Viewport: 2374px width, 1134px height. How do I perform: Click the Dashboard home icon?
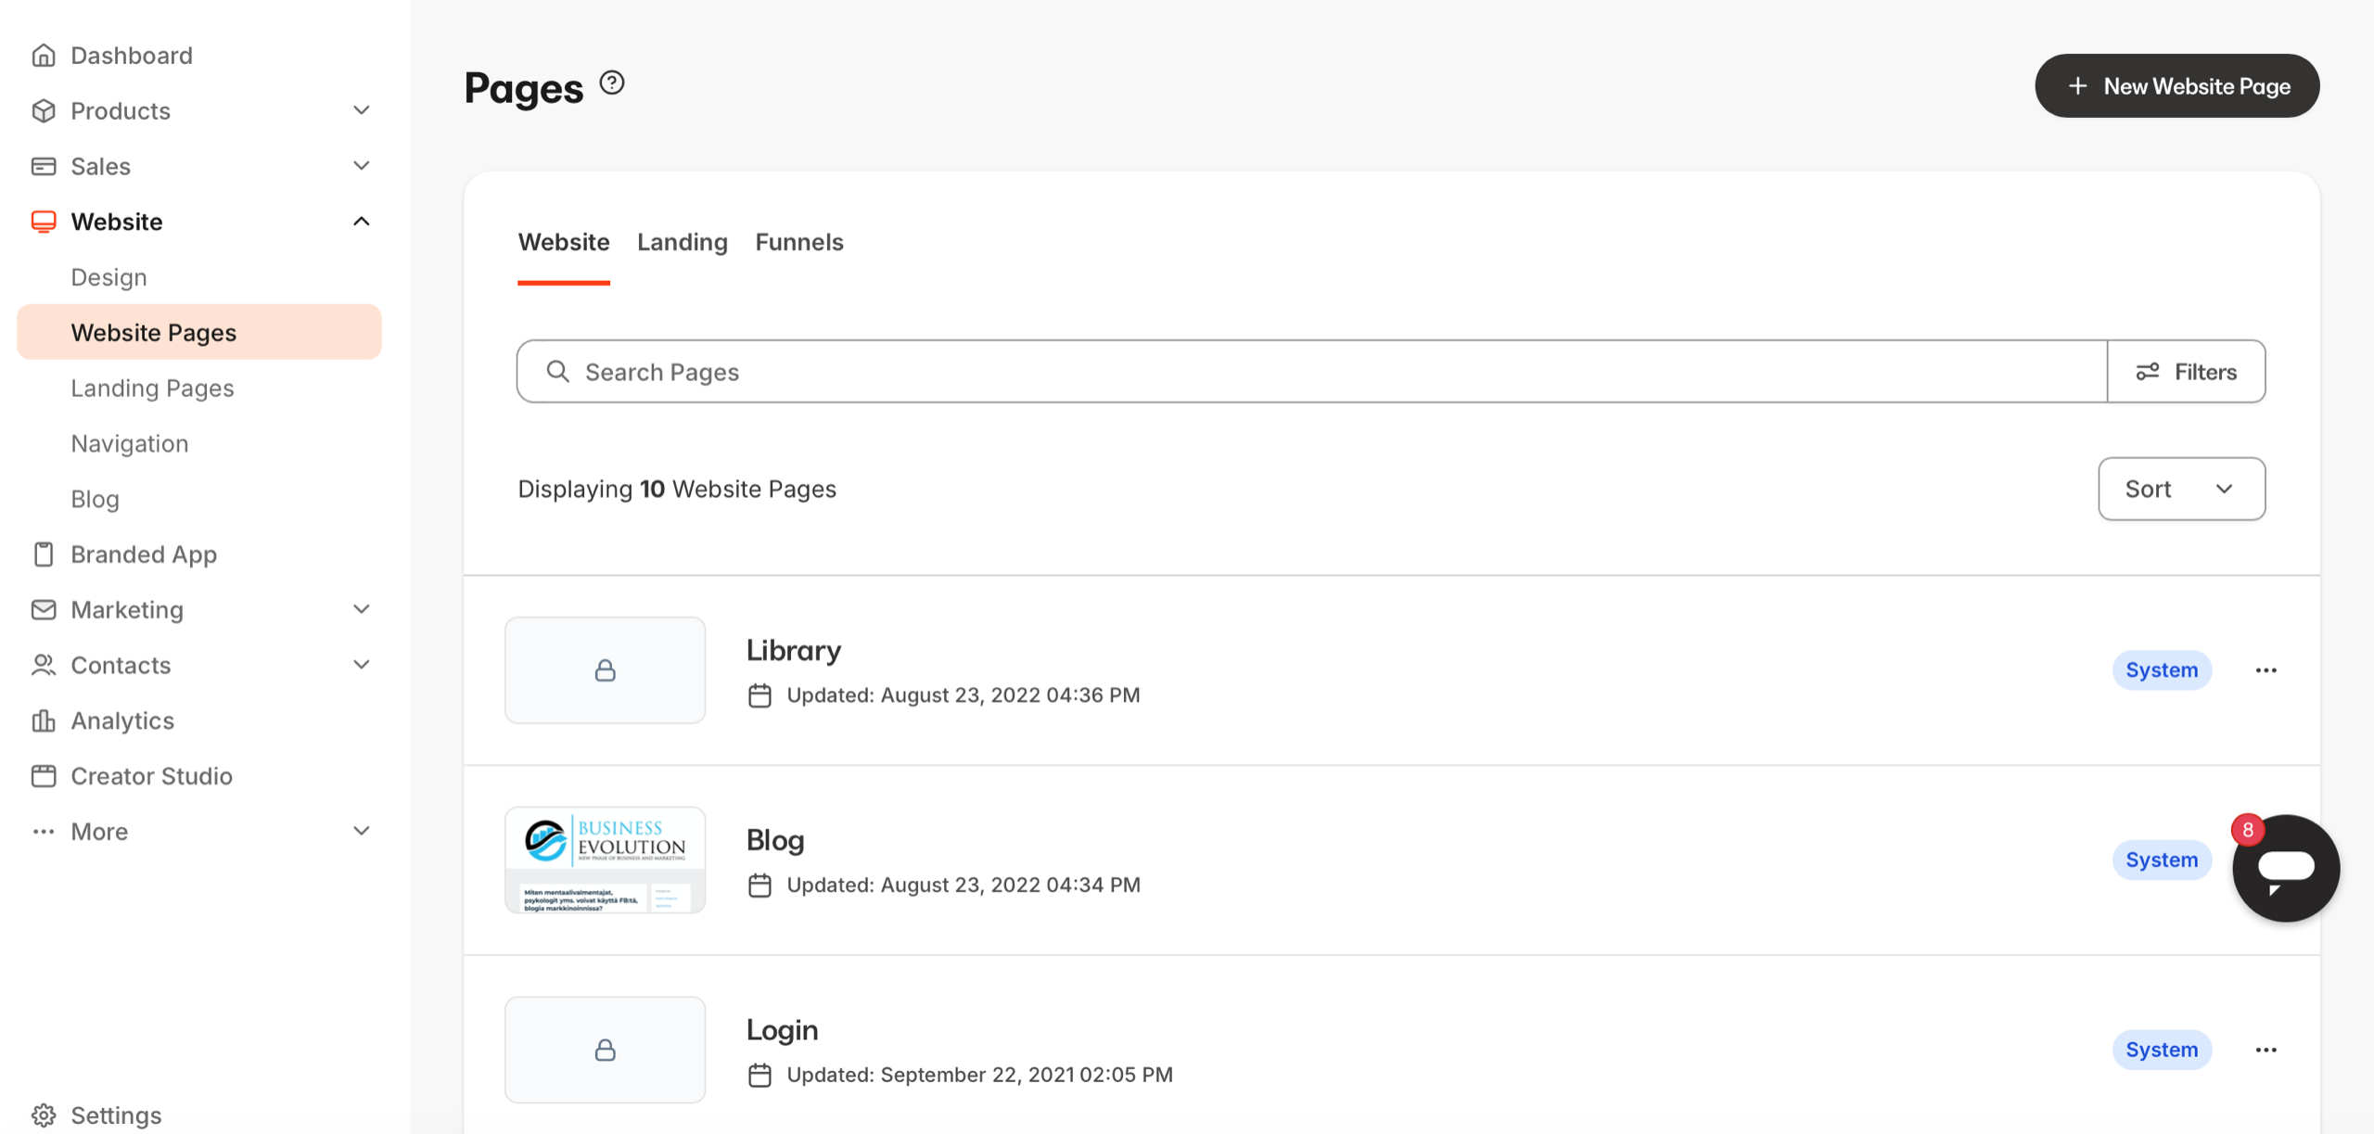pos(44,56)
